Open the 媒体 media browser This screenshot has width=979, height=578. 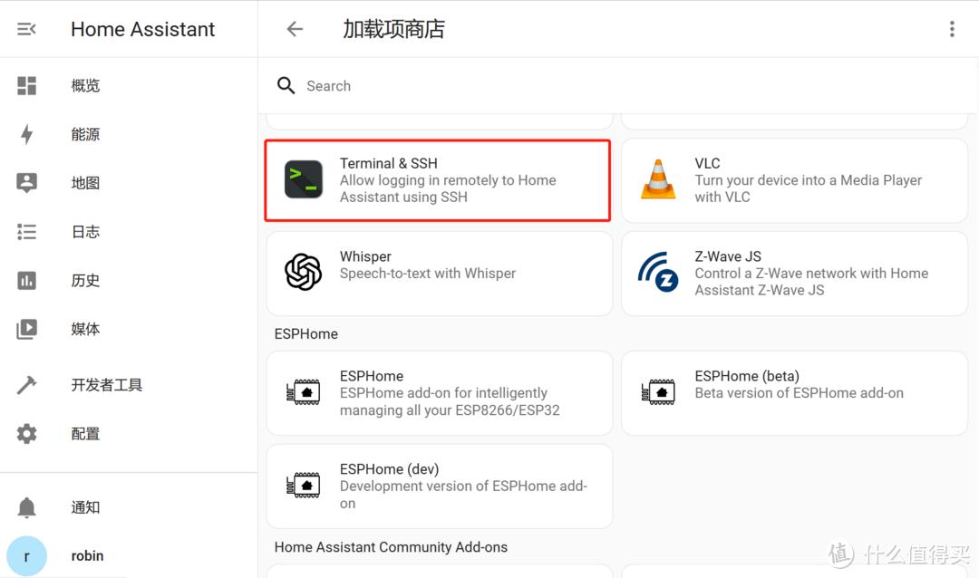tap(85, 329)
